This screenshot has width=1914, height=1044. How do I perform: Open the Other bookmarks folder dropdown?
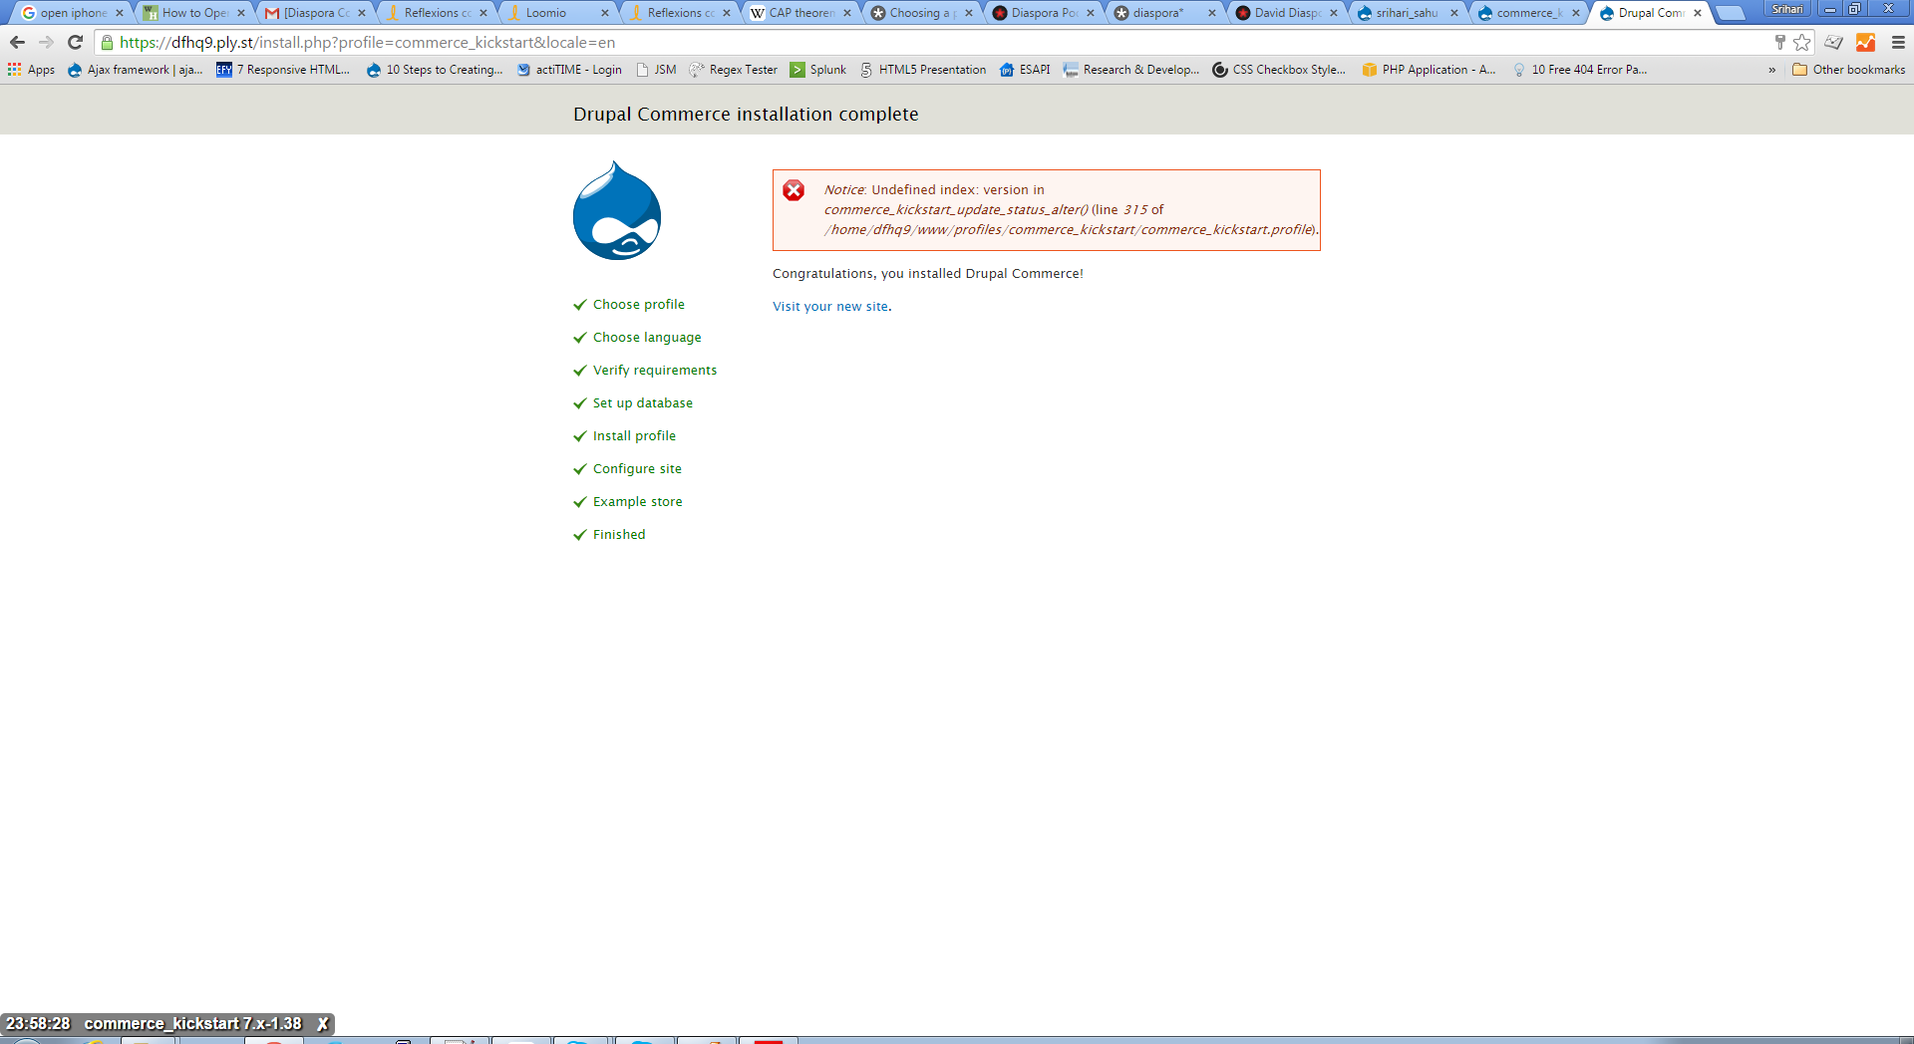pyautogui.click(x=1847, y=69)
